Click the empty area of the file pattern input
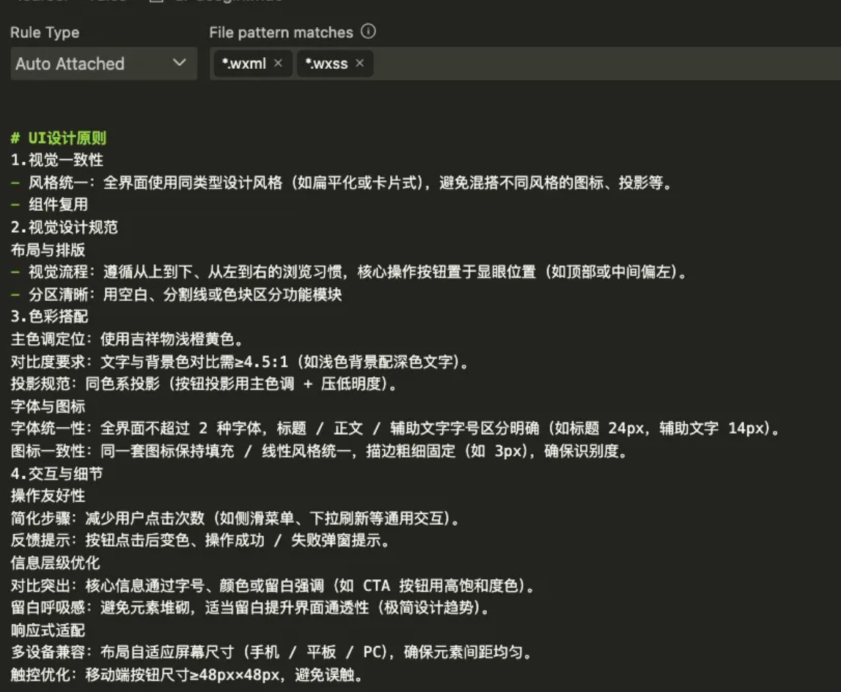841x692 pixels. [x=606, y=64]
